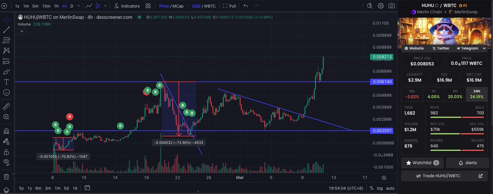This screenshot has width=493, height=194.
Task: Select the 15m timeframe
Action: 46,6
